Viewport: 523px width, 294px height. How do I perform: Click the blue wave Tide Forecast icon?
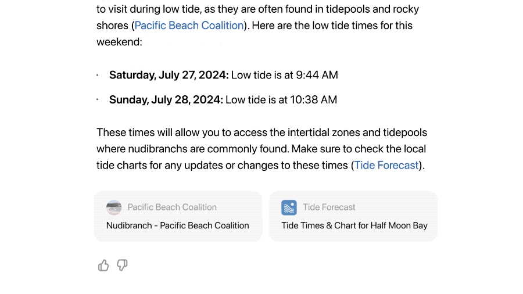click(x=289, y=207)
